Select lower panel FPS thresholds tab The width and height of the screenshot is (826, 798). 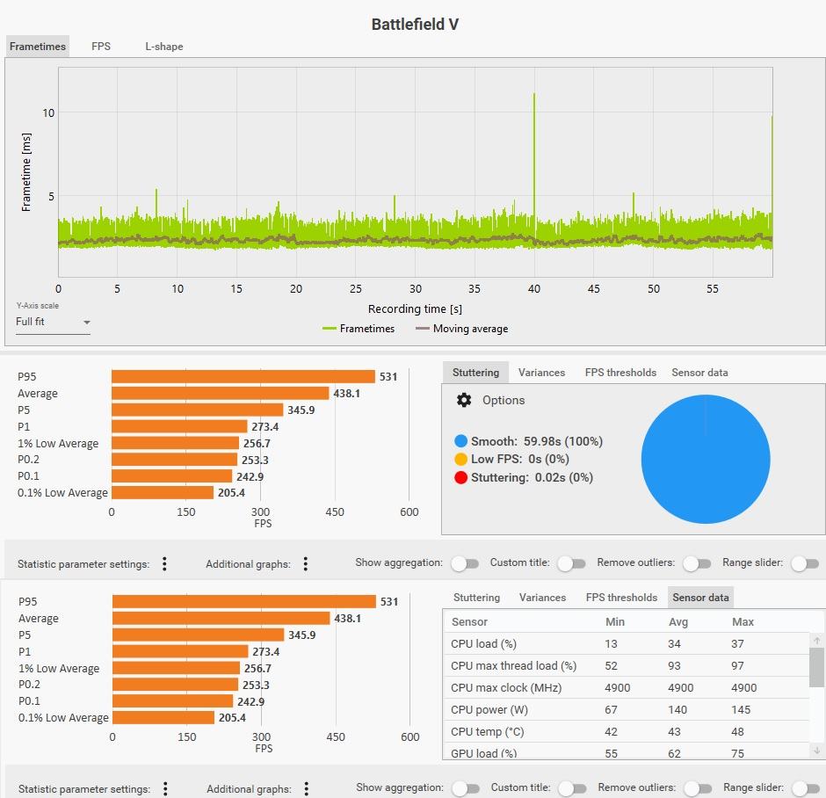[621, 598]
